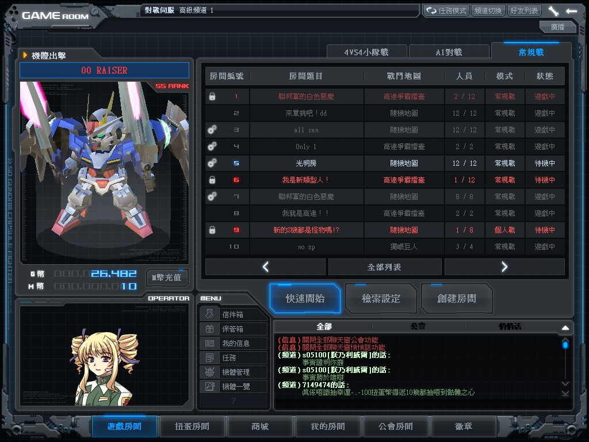This screenshot has height=442, width=589.
Task: Select the chat scrollbar thumb
Action: [565, 344]
